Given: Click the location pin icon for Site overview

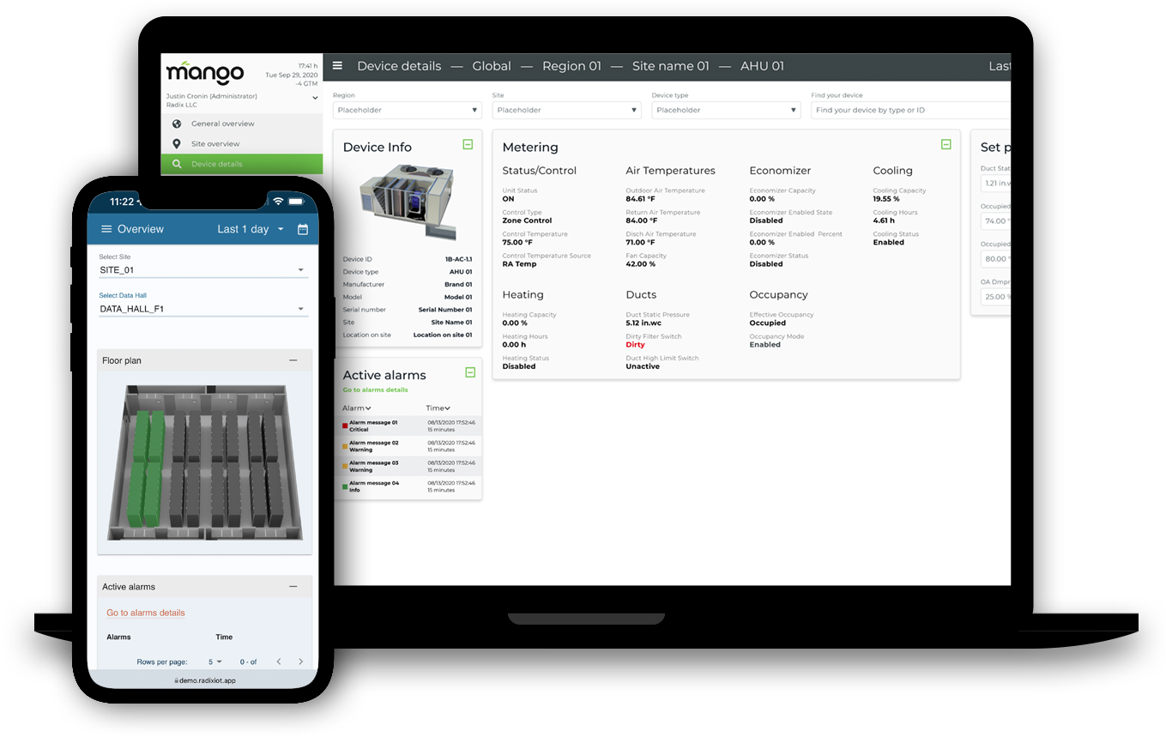Looking at the screenshot, I should coord(177,144).
